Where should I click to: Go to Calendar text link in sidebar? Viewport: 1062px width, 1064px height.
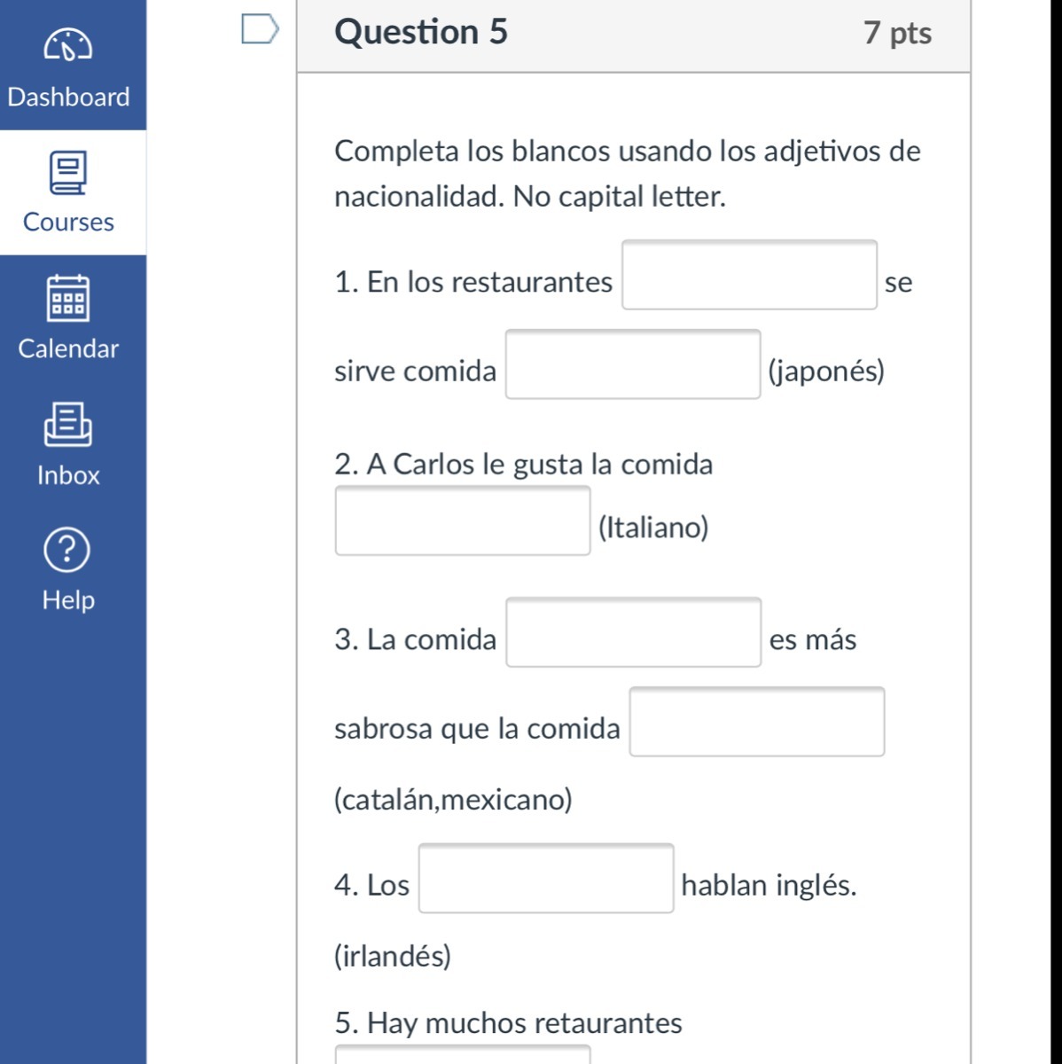68,348
